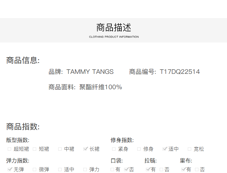Viewport: 227px width, 173px height.
Task: Uncheck 有 for 里布
Action: pyautogui.click(x=183, y=169)
